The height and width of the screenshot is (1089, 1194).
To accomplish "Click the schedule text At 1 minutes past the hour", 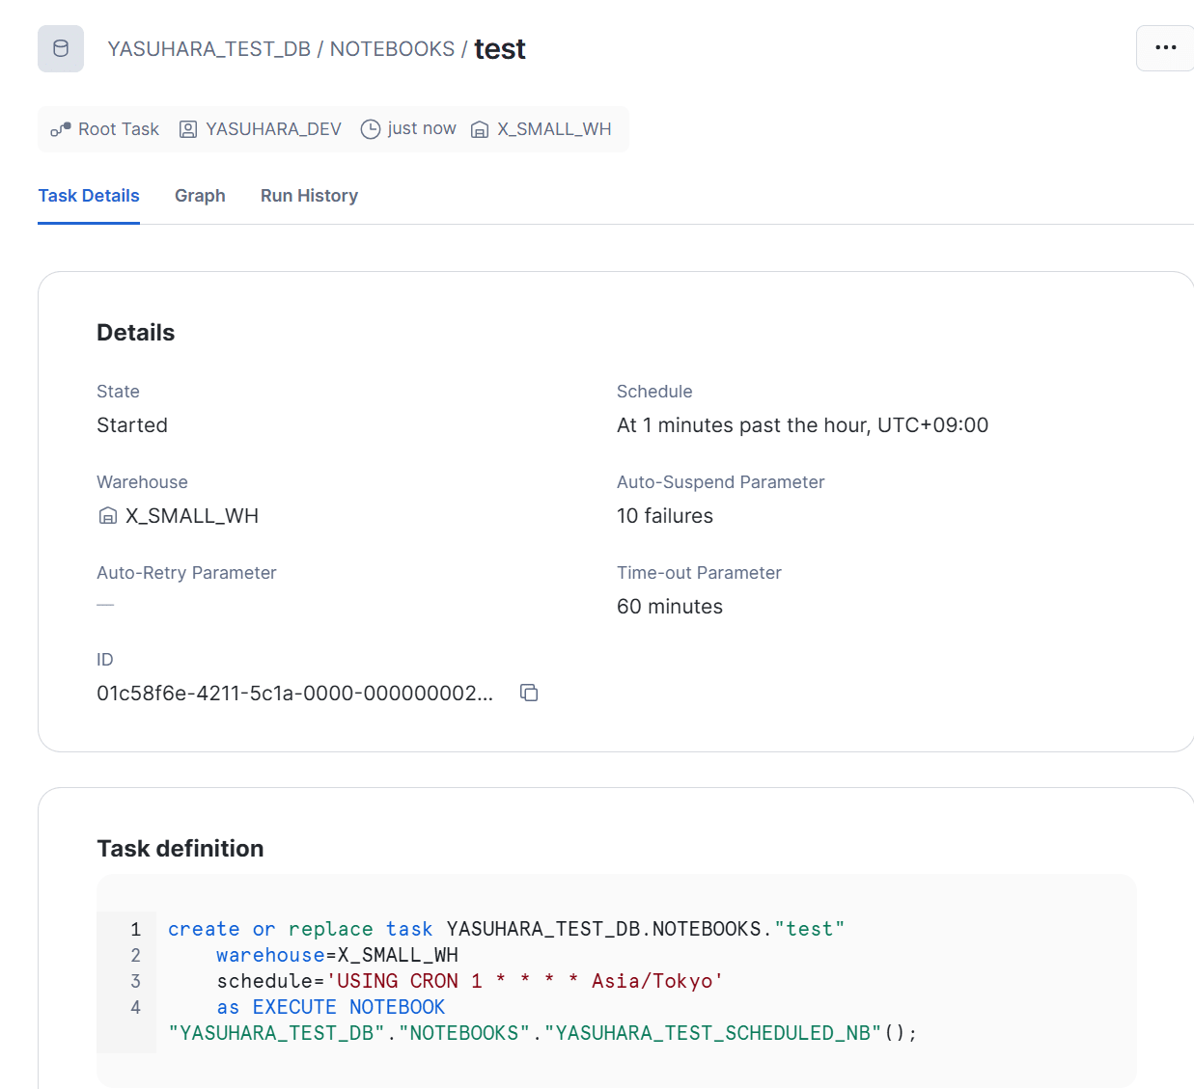I will click(803, 425).
